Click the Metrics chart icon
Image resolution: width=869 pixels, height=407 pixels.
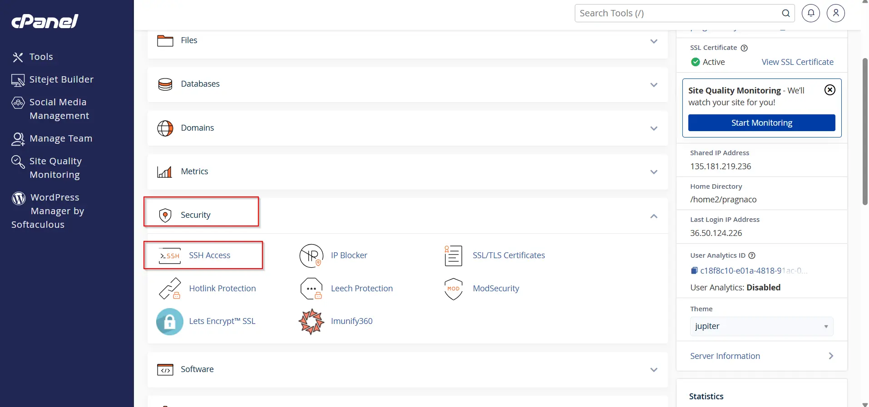(164, 172)
